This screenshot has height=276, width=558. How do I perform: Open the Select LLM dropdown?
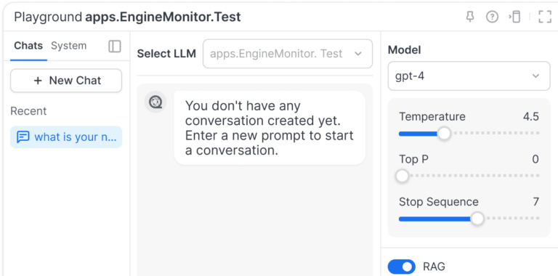(x=288, y=54)
